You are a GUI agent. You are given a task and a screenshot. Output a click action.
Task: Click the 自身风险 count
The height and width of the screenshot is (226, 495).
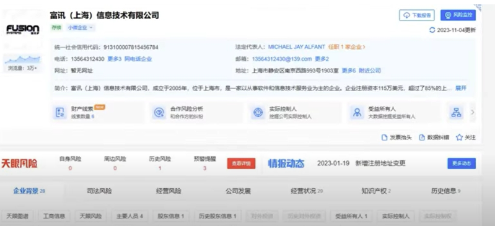coord(70,168)
